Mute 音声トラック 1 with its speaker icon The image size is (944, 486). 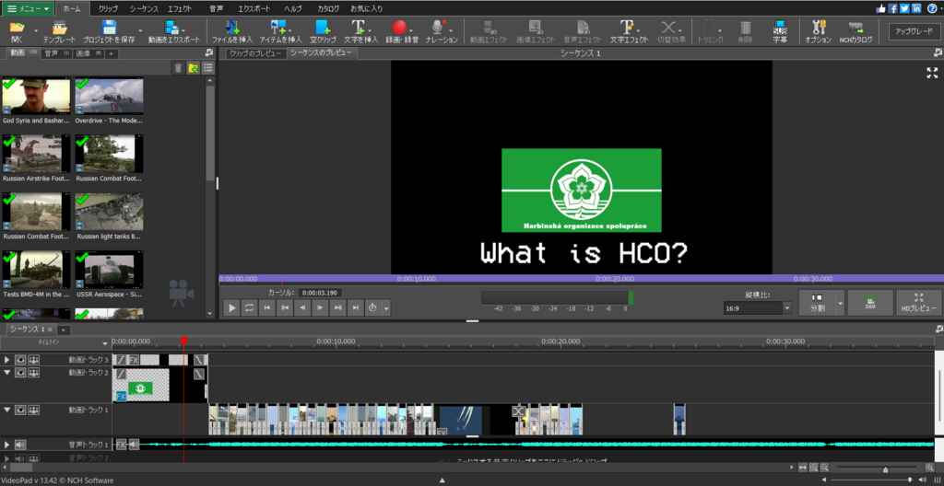[20, 445]
